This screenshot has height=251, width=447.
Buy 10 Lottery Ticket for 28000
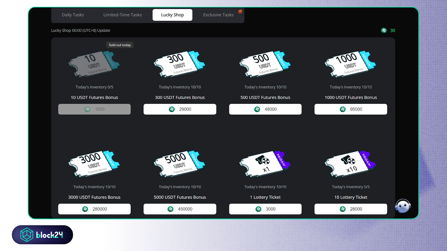[351, 209]
